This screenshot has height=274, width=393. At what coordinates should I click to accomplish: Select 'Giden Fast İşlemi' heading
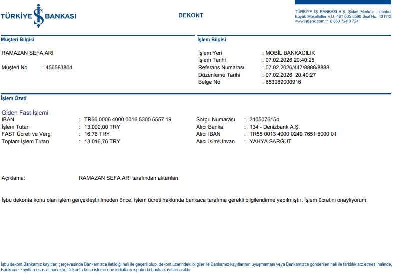coord(25,113)
